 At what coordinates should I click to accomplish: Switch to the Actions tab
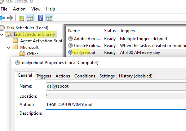tap(63, 76)
